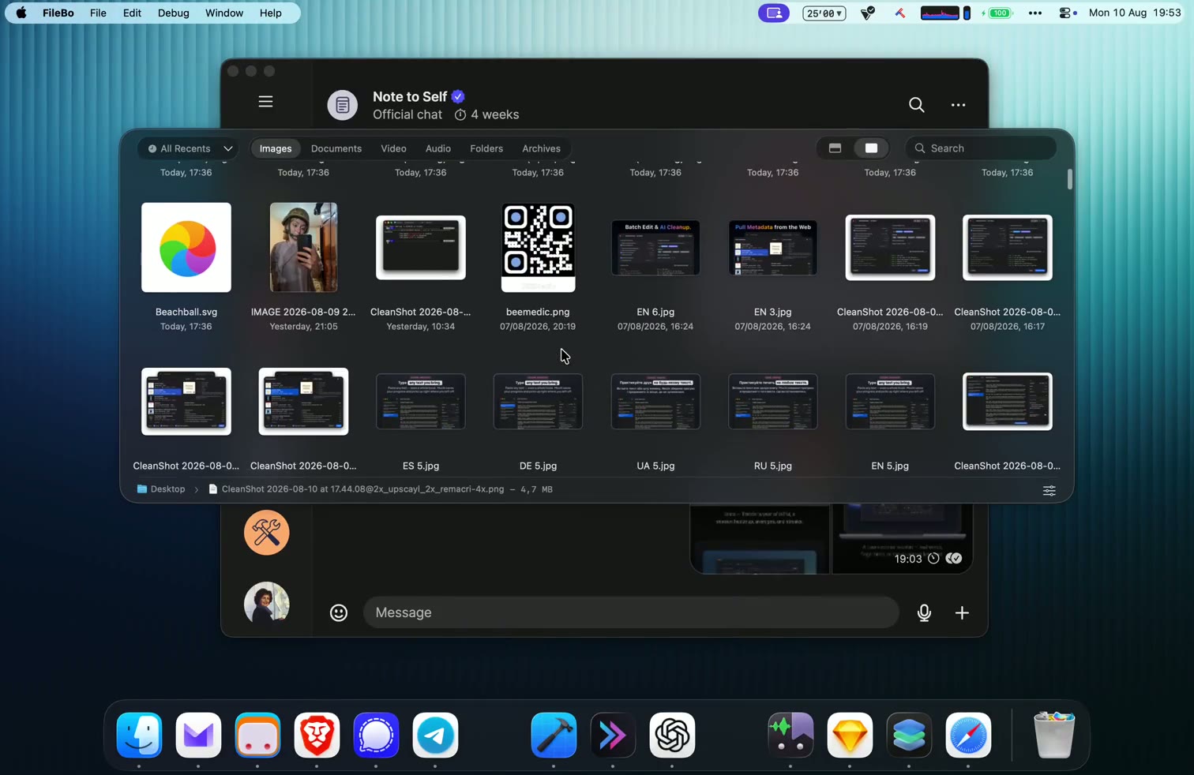Click the plus attachment button in chat
1194x775 pixels.
(x=962, y=612)
